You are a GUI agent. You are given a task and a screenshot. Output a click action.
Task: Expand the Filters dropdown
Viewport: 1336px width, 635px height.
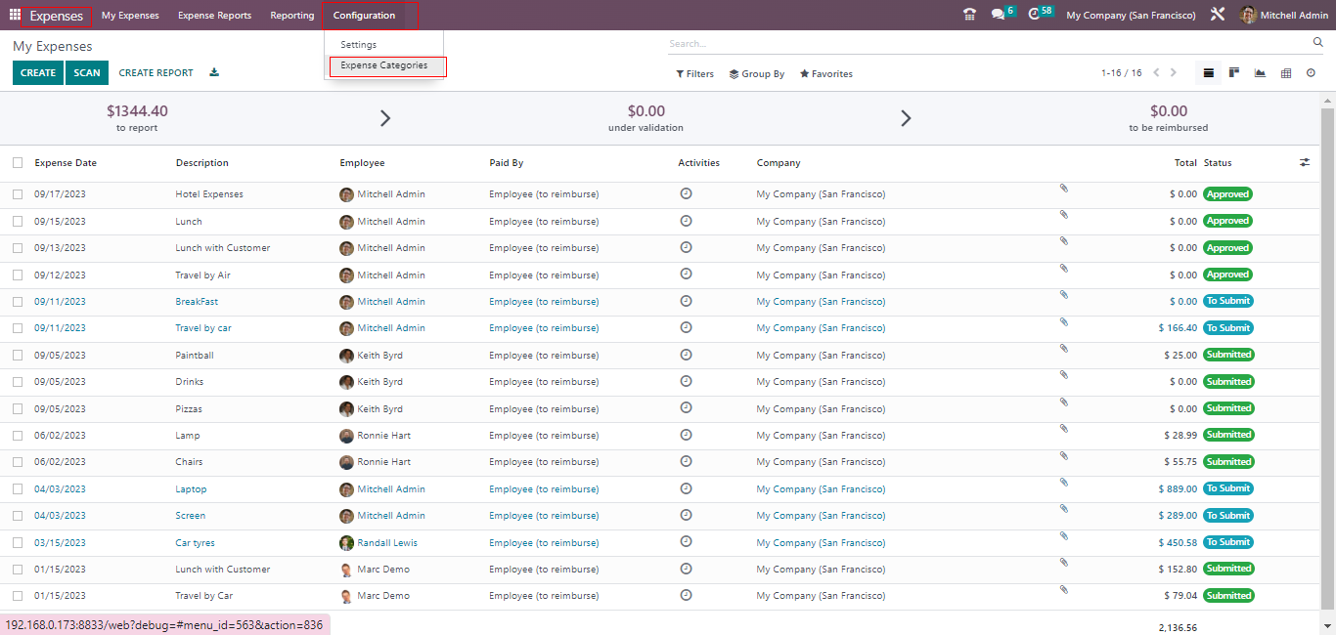(694, 74)
